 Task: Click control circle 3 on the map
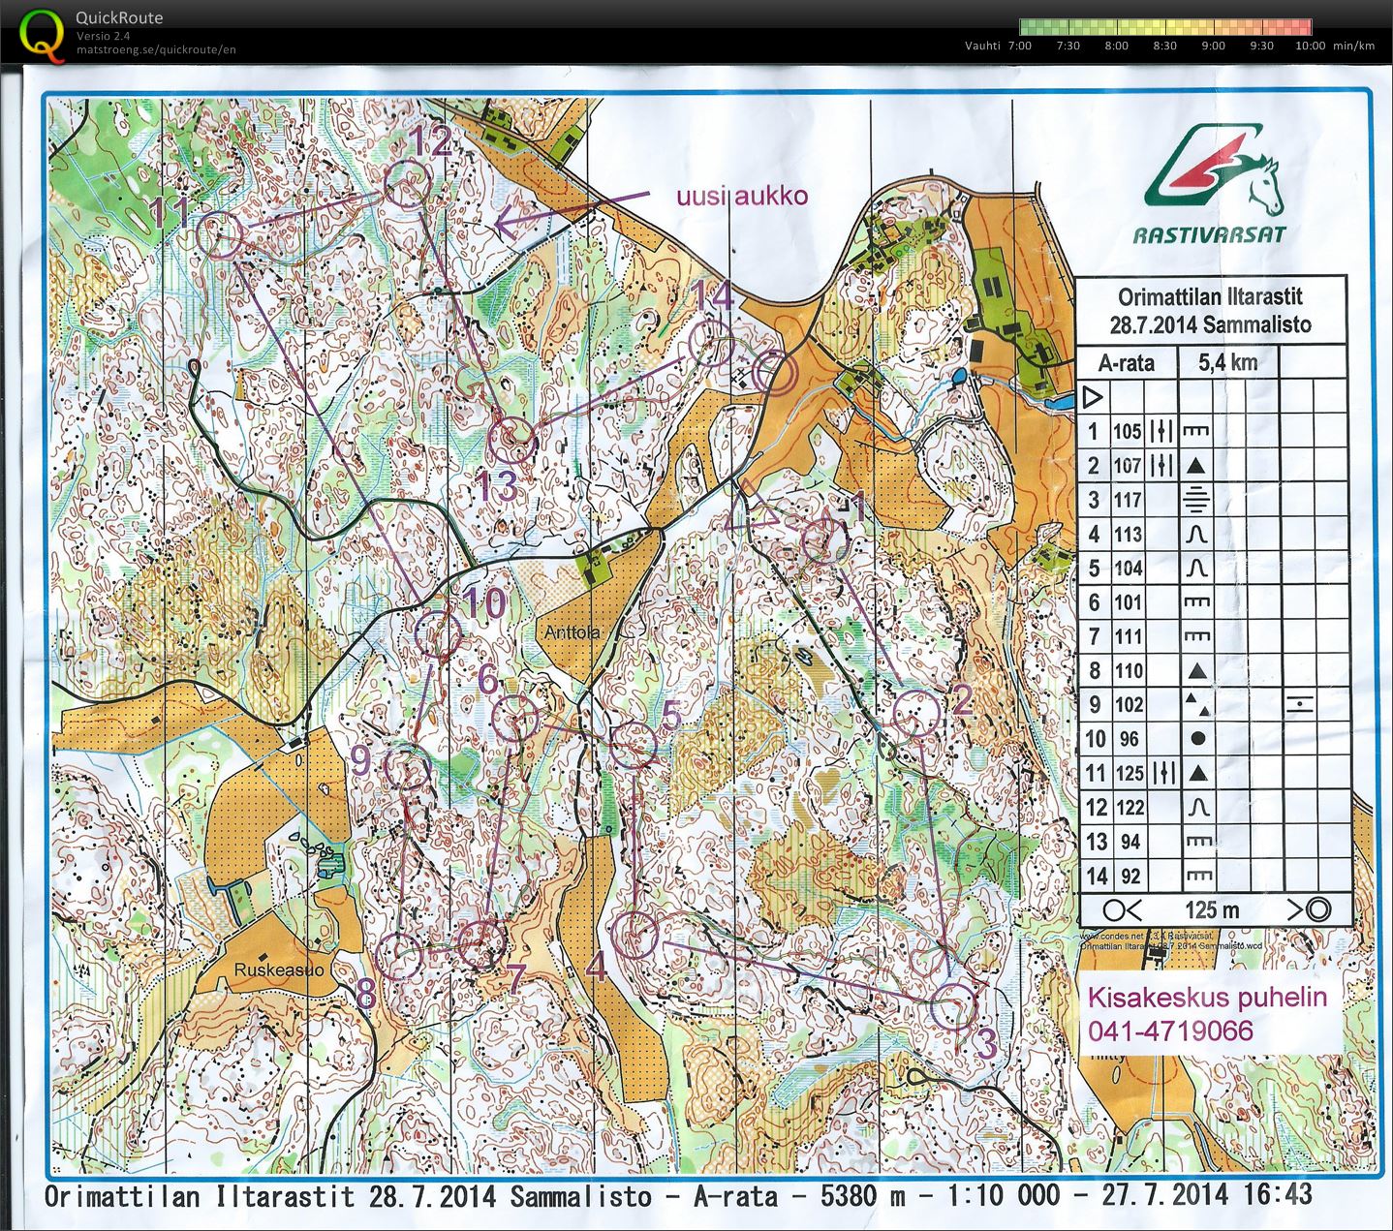tap(953, 1006)
